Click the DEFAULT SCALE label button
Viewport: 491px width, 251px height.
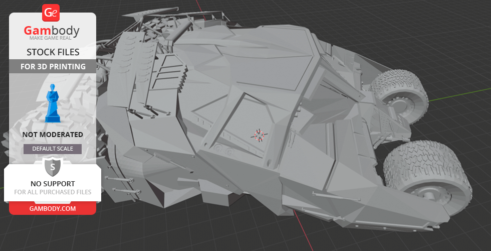(53, 149)
